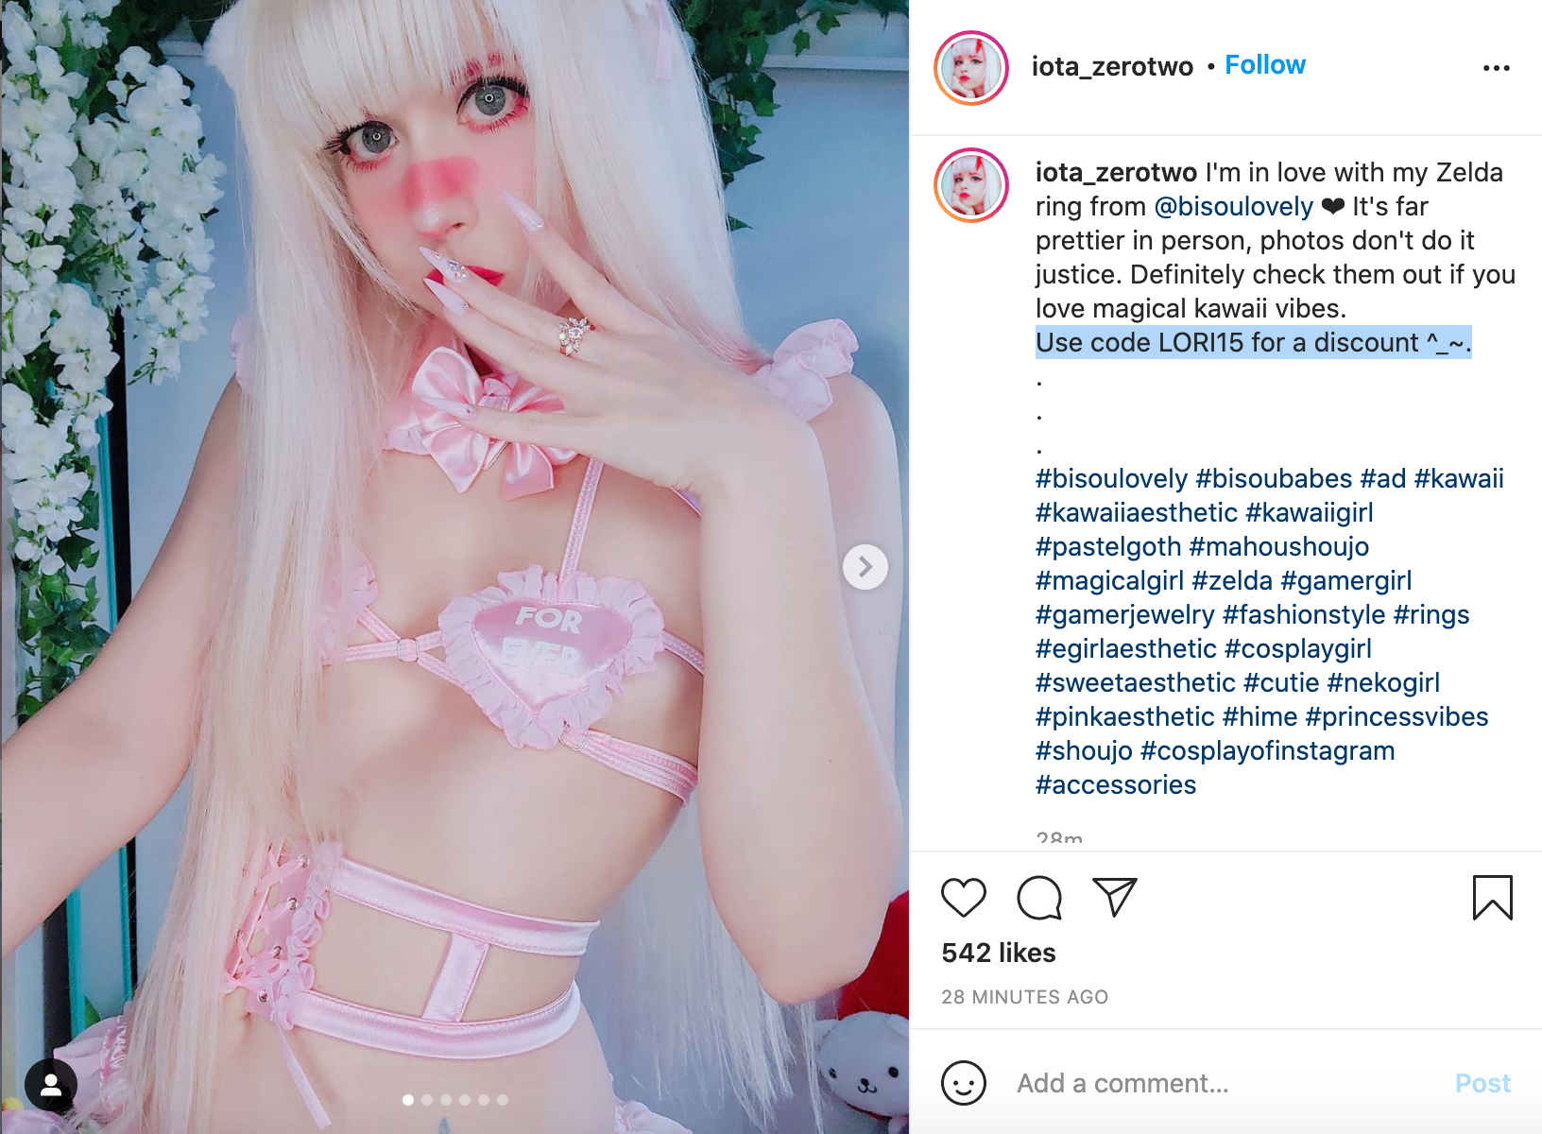This screenshot has width=1542, height=1134.
Task: Click the Post comment button
Action: [1482, 1083]
